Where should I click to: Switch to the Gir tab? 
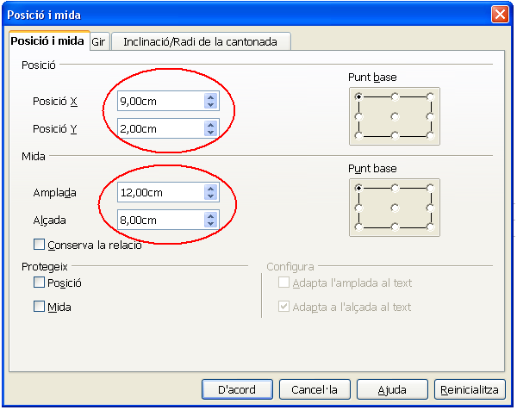98,41
